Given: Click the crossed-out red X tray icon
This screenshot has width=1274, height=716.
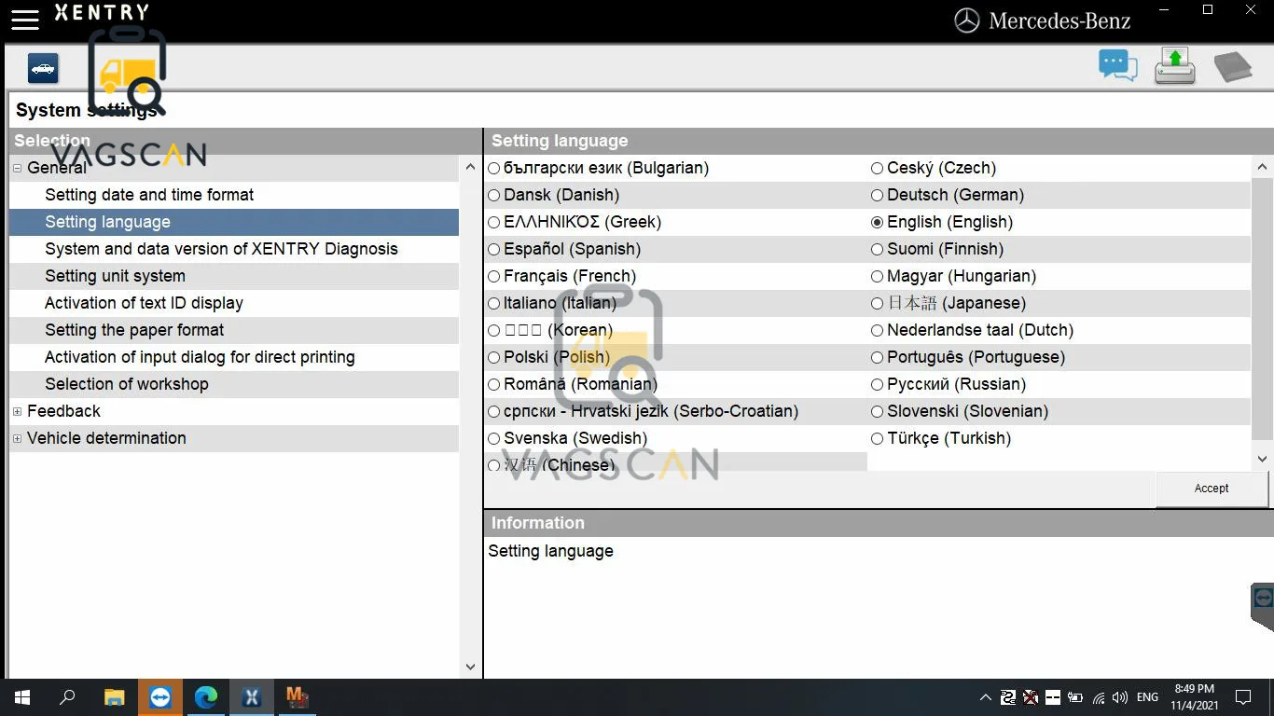Looking at the screenshot, I should [1031, 697].
